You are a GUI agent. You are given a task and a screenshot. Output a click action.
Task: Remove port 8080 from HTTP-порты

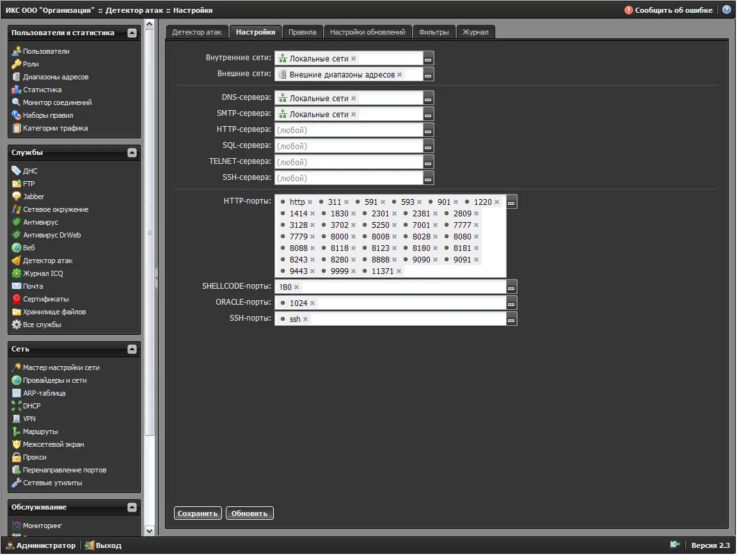tap(476, 237)
